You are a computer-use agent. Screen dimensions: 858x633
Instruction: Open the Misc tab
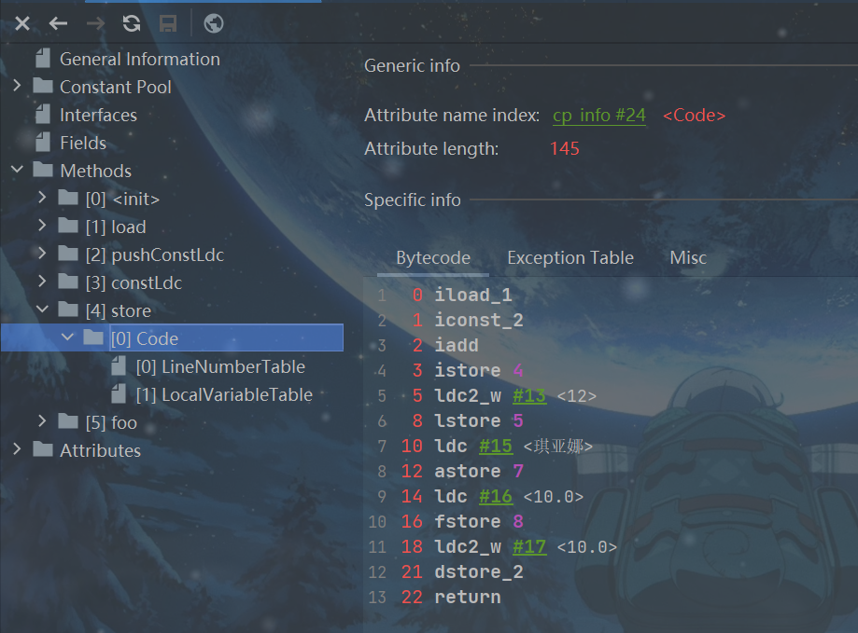pyautogui.click(x=688, y=258)
